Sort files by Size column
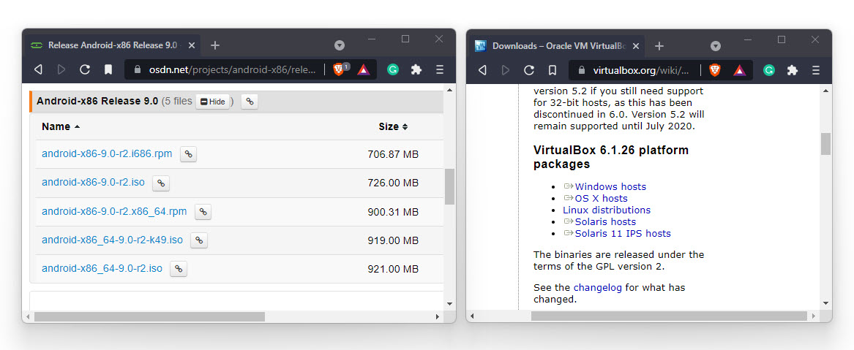 [393, 126]
